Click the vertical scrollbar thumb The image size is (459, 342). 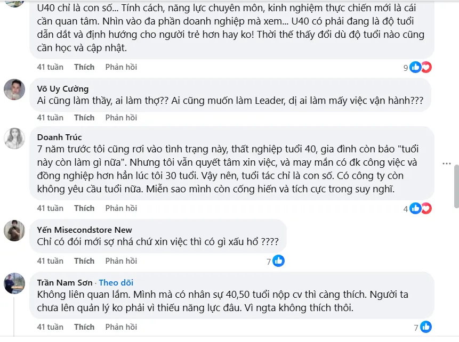456,186
